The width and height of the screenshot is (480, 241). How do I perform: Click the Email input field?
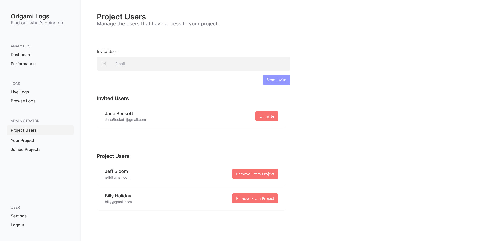coord(194,64)
